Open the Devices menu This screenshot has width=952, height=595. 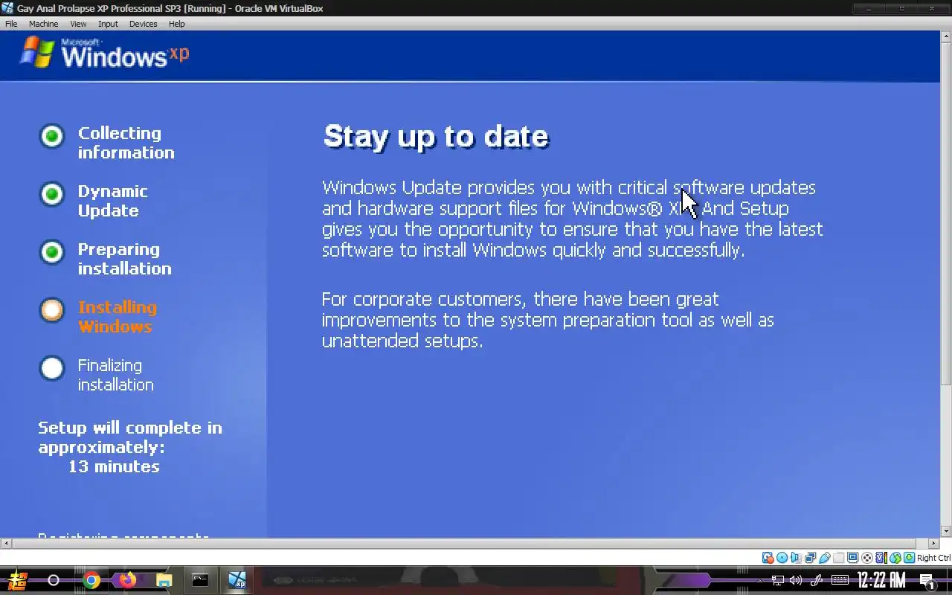(143, 24)
